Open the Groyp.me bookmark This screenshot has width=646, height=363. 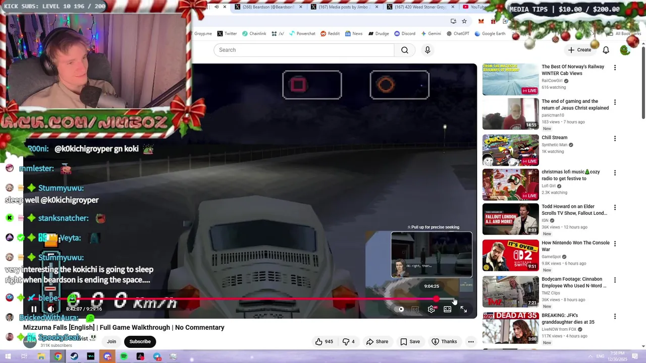[x=203, y=34]
